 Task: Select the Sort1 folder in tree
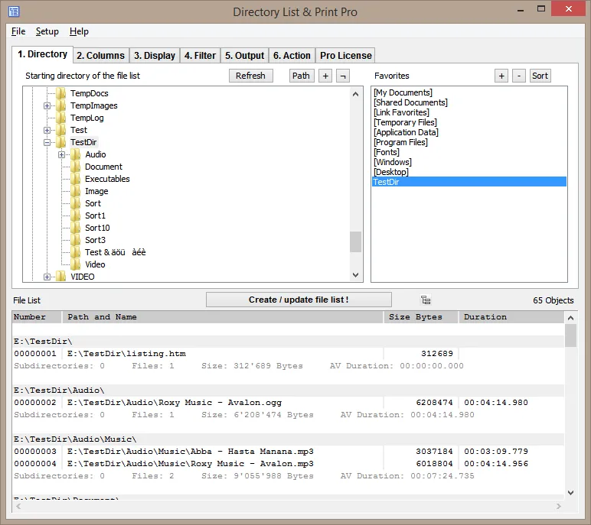click(x=96, y=216)
